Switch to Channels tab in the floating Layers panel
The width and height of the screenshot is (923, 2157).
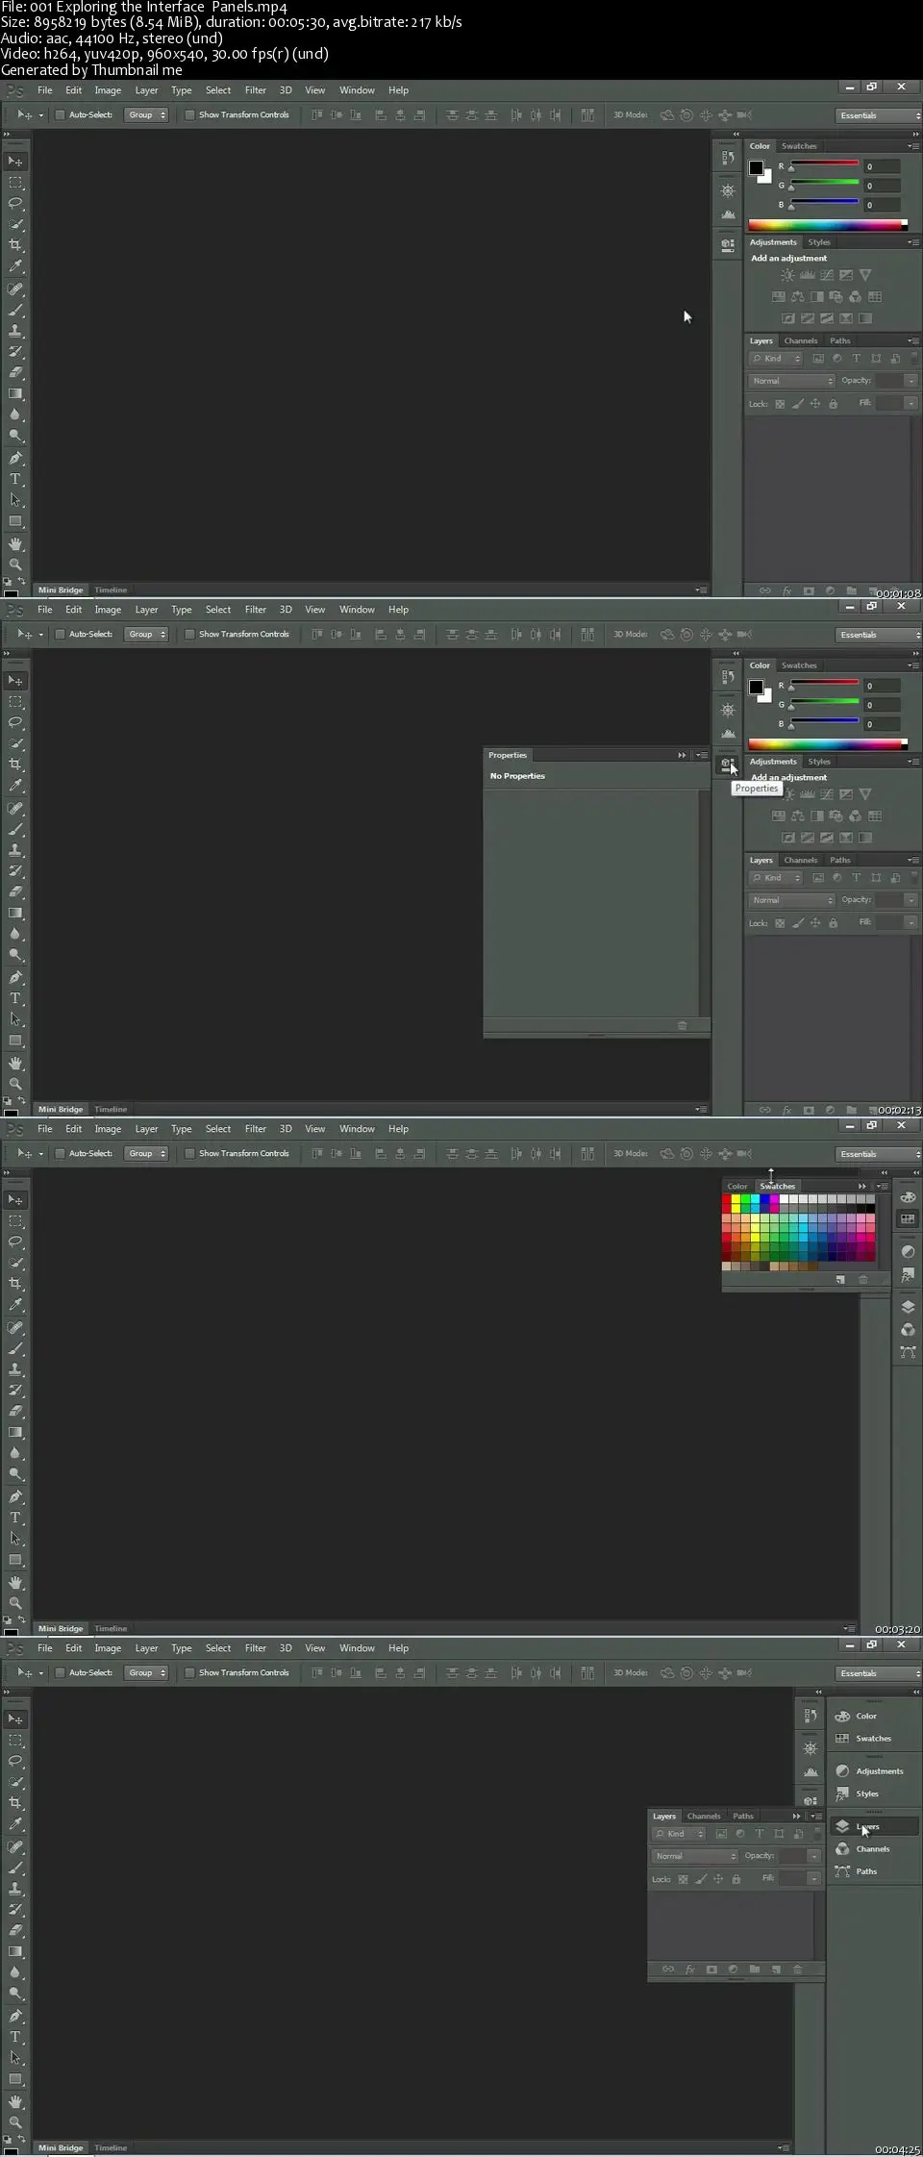click(x=704, y=1816)
